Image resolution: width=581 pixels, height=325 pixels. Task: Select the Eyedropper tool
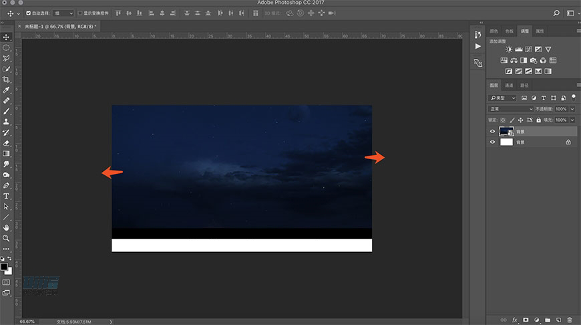(x=6, y=90)
